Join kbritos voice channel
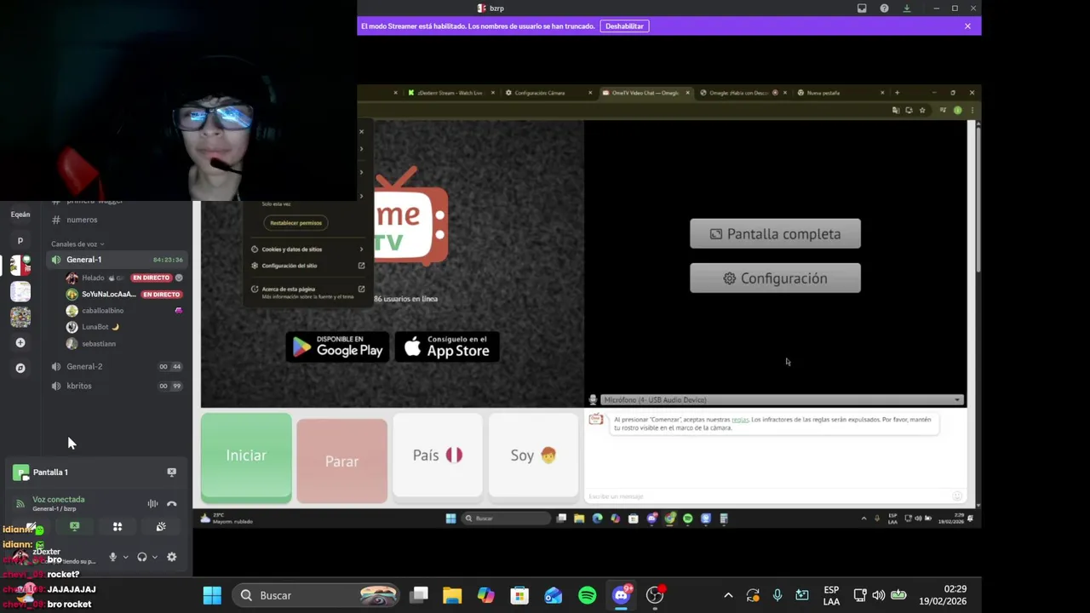The image size is (1090, 613). tap(118, 386)
